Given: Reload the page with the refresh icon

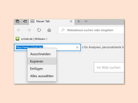Looking at the screenshot, I should [x=39, y=30].
